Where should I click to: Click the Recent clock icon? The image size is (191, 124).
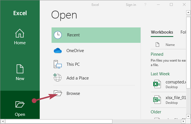pos(58,35)
